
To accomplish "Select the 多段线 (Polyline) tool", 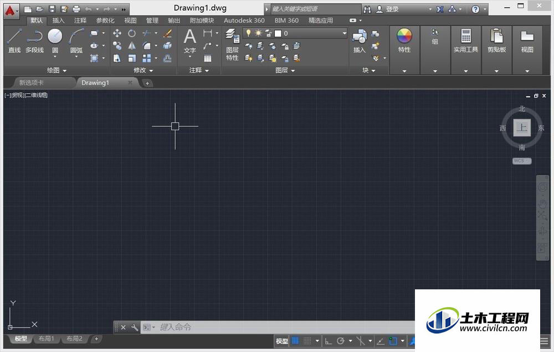I will click(34, 40).
